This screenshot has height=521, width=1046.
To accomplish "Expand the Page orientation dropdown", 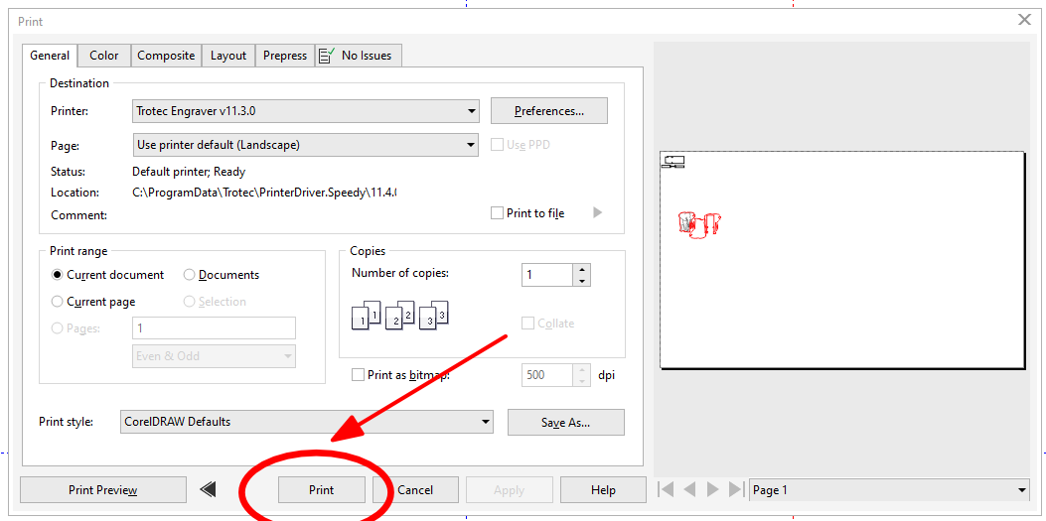I will point(471,145).
